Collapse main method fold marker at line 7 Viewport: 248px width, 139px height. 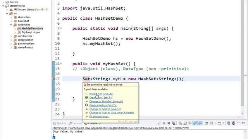(61, 28)
